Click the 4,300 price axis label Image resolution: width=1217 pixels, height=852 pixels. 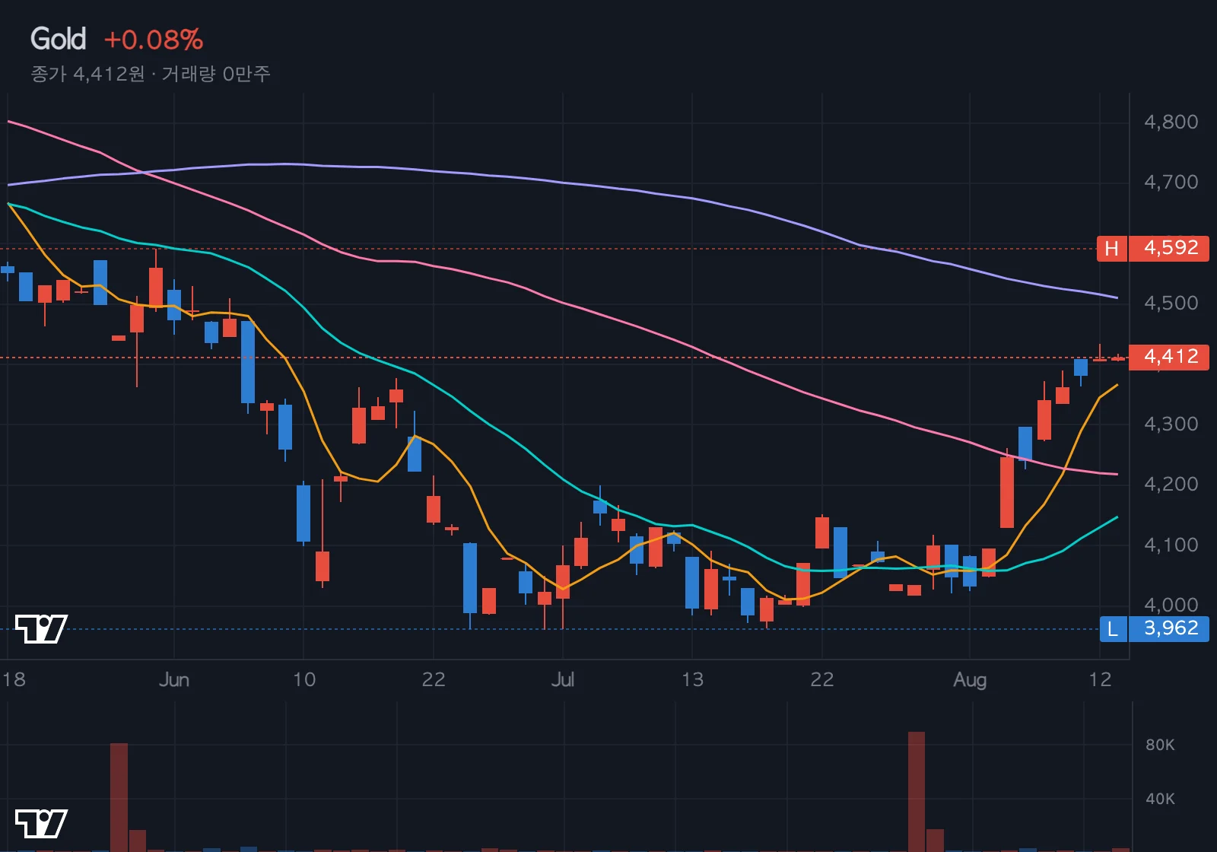(x=1171, y=424)
